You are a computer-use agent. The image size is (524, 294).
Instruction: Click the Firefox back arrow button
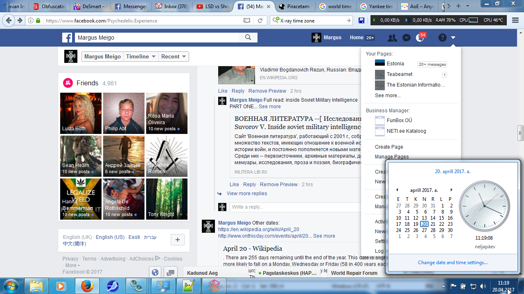(x=8, y=20)
